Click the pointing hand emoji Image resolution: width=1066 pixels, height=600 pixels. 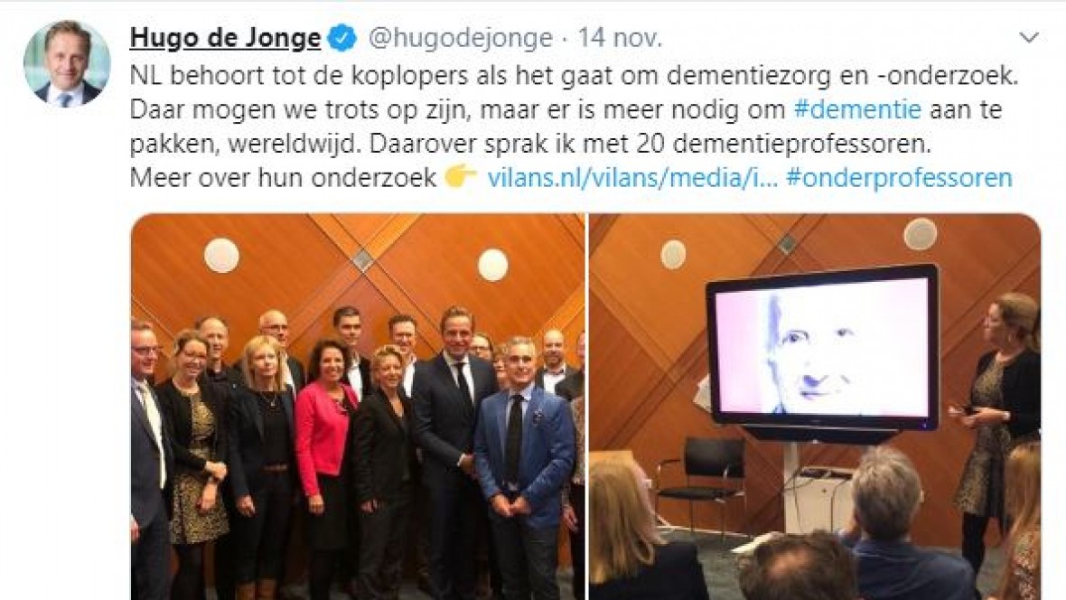461,177
